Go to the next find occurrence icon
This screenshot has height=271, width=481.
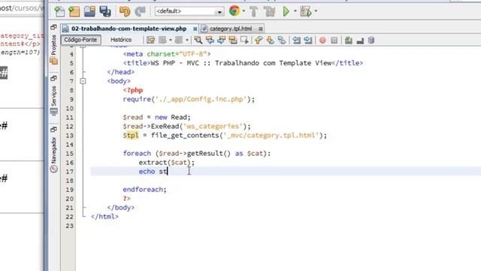tap(221, 40)
